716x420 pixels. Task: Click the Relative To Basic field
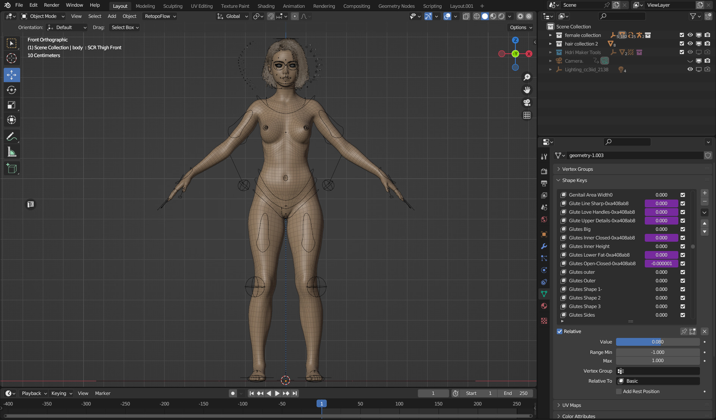click(x=658, y=381)
